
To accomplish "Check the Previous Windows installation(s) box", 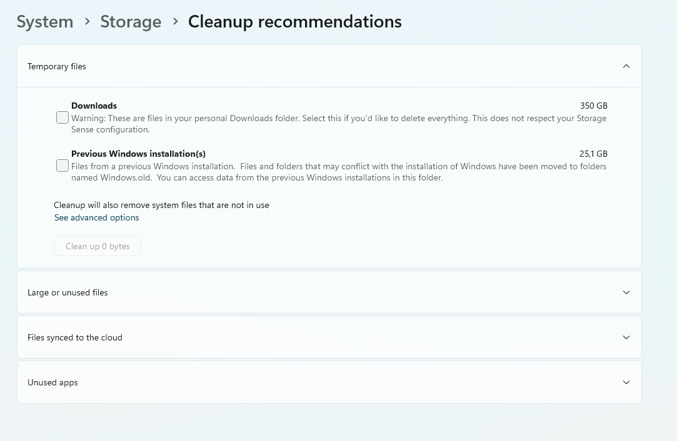I will tap(63, 166).
